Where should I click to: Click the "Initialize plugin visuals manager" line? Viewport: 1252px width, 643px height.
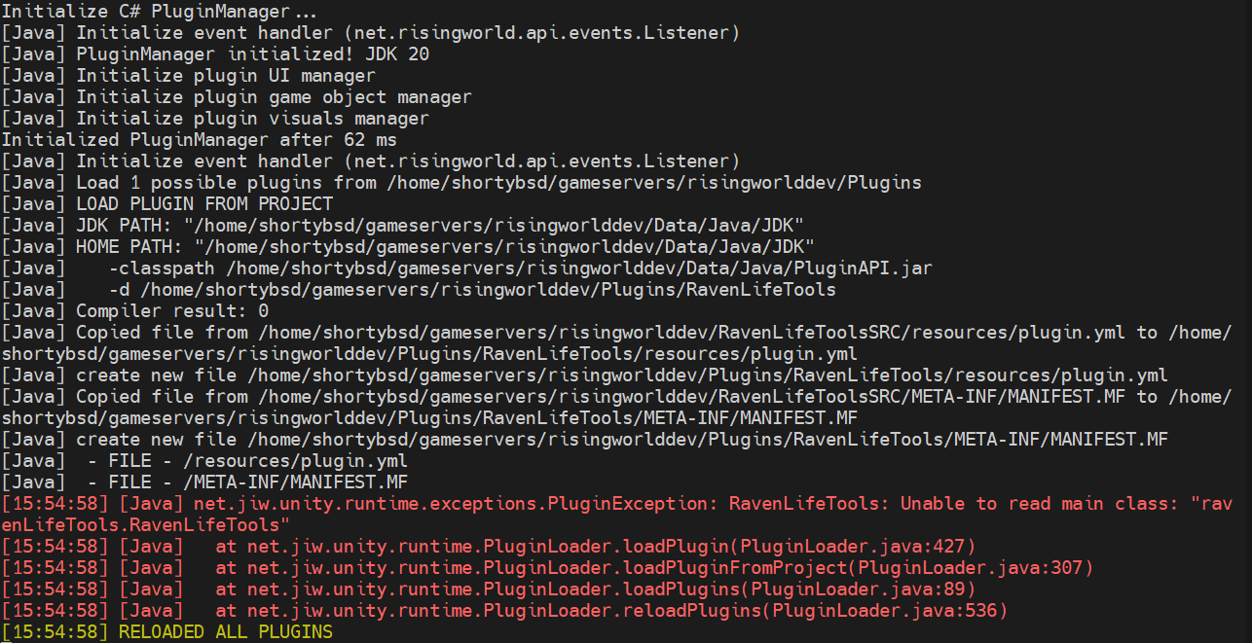click(252, 119)
